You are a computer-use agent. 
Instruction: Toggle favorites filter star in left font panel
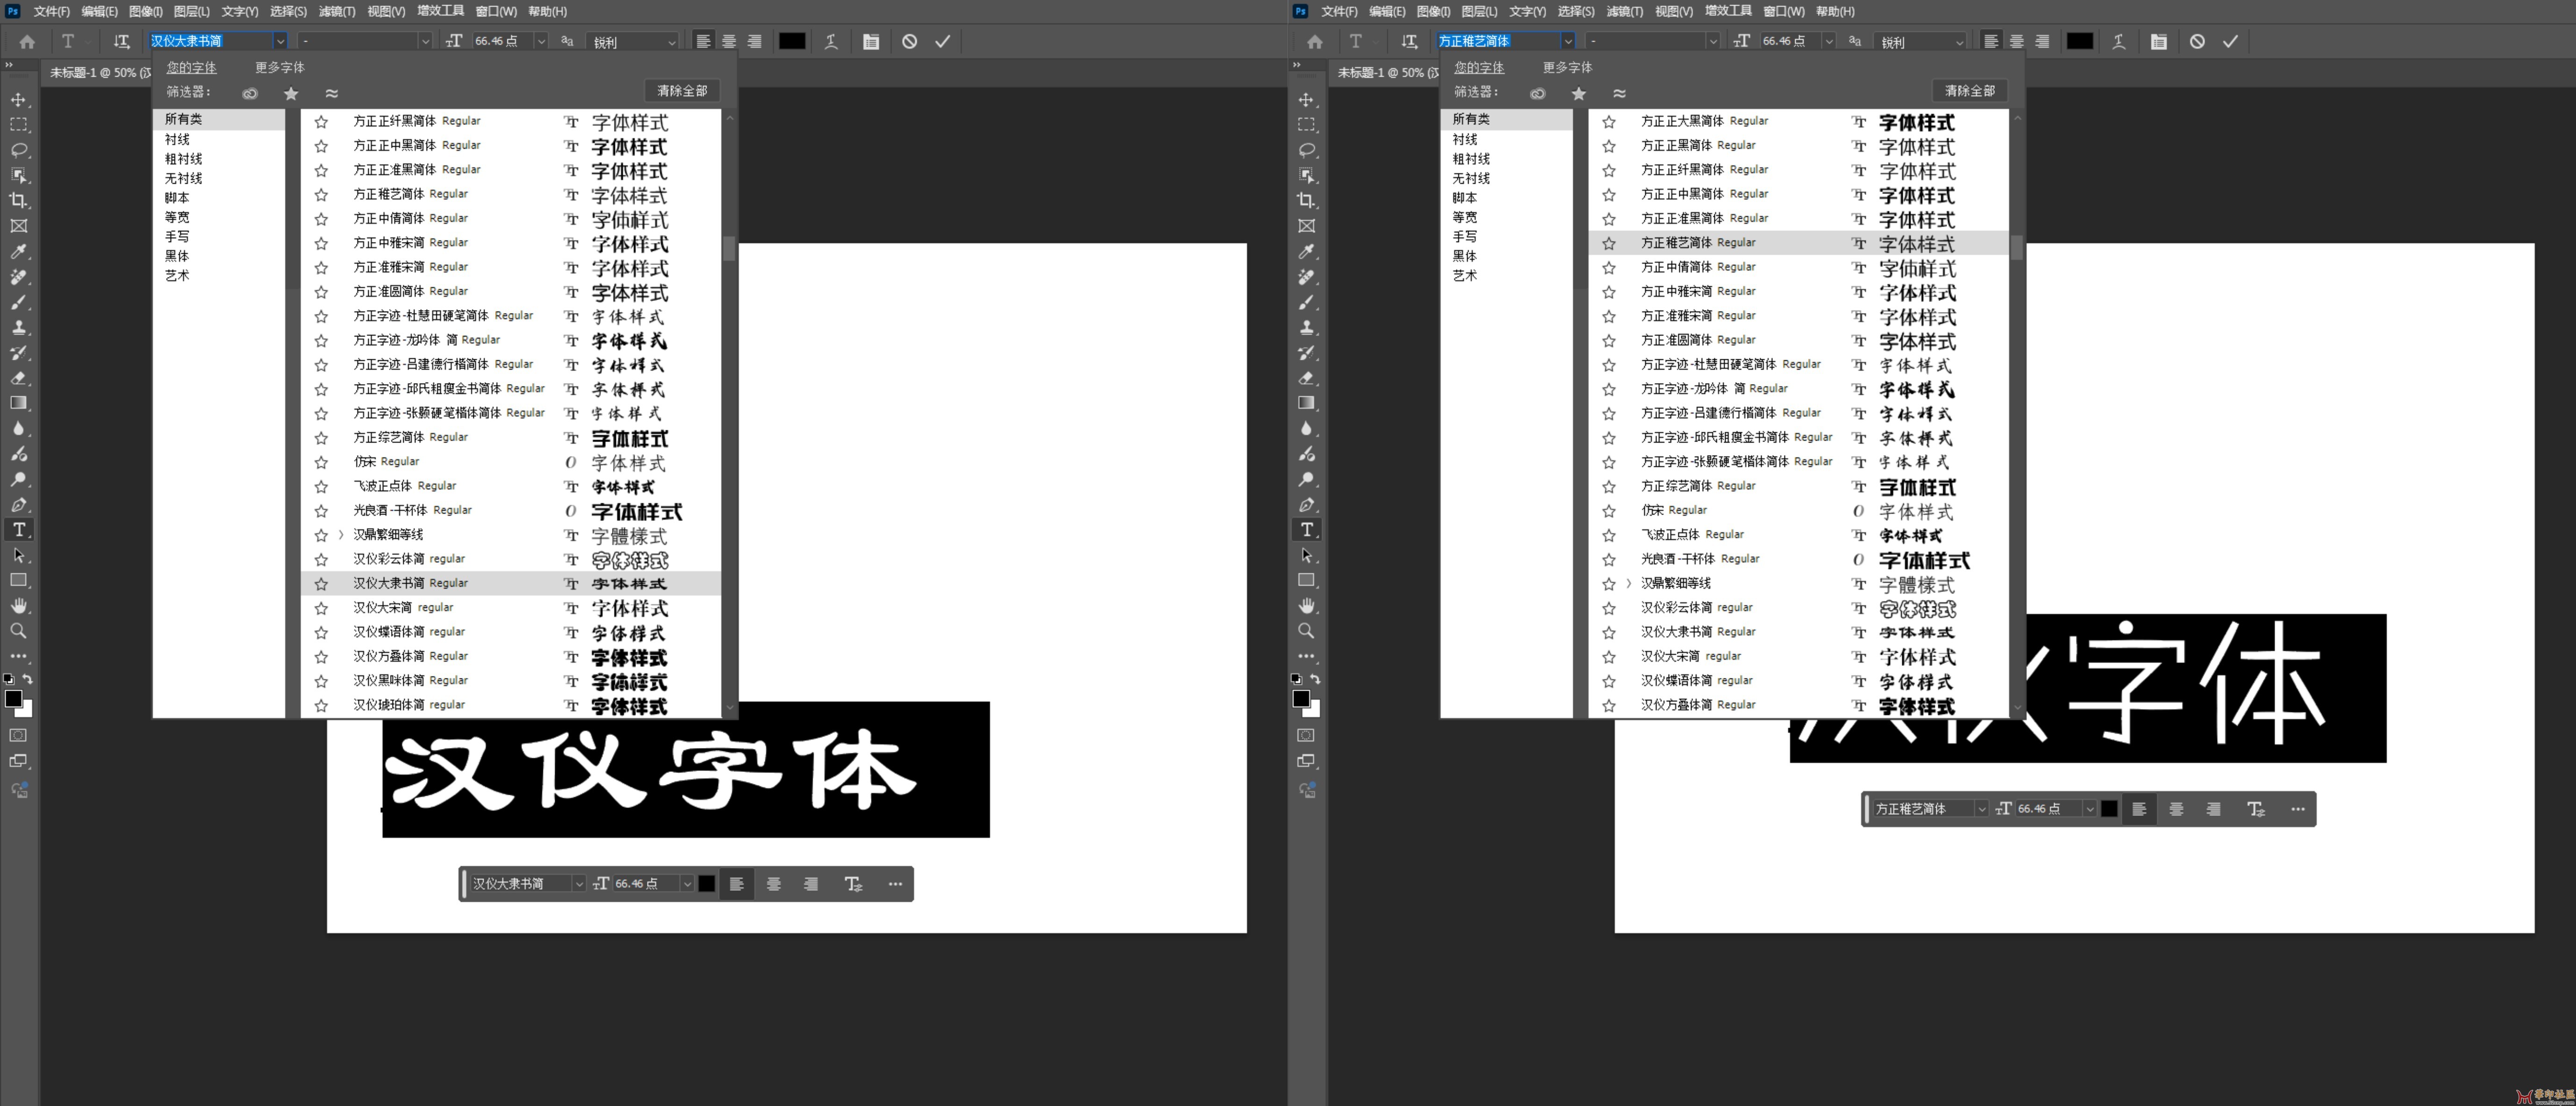(291, 93)
